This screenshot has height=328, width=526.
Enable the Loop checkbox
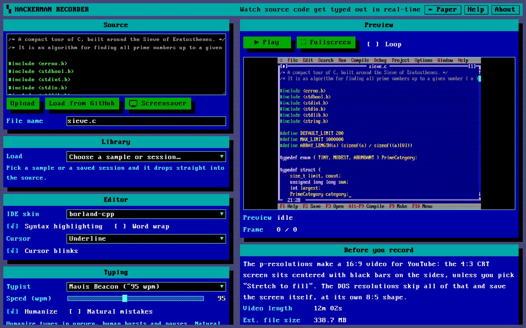[x=373, y=44]
